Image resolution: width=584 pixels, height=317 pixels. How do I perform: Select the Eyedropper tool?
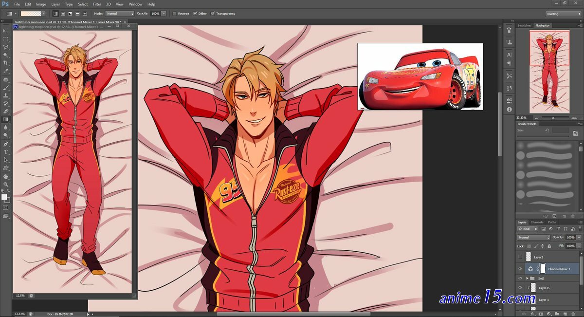[x=6, y=71]
